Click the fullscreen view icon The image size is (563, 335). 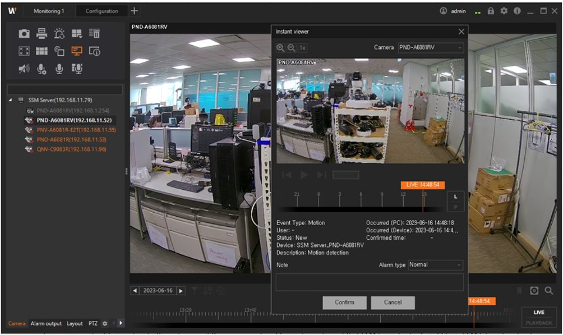click(x=24, y=52)
